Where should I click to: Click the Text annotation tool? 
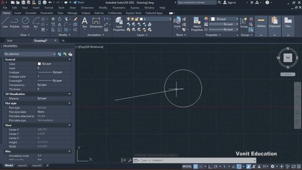coord(84,23)
